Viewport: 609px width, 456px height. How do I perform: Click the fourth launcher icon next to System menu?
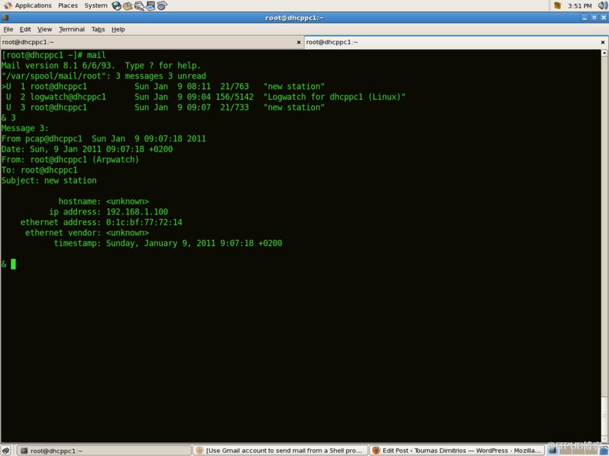coord(151,5)
